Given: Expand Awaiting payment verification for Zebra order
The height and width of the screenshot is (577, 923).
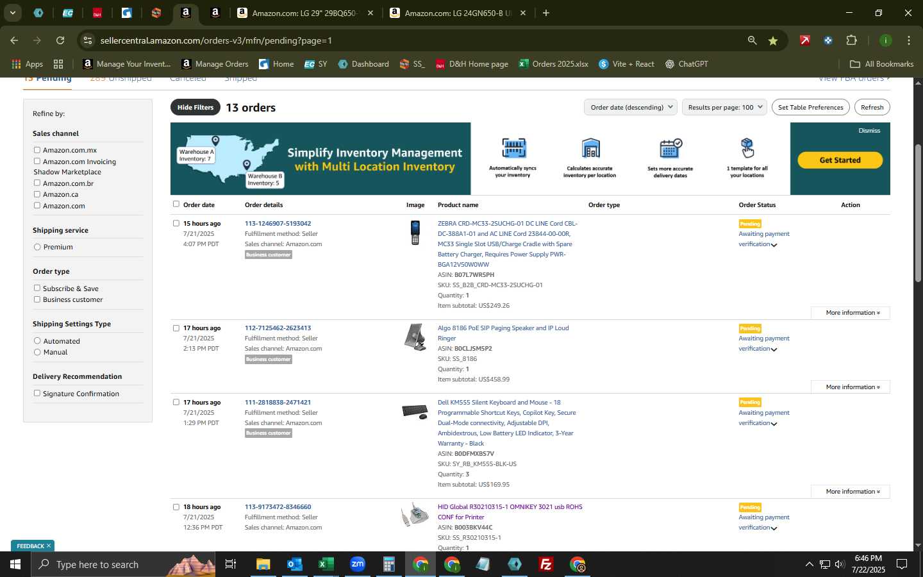Looking at the screenshot, I should click(774, 245).
